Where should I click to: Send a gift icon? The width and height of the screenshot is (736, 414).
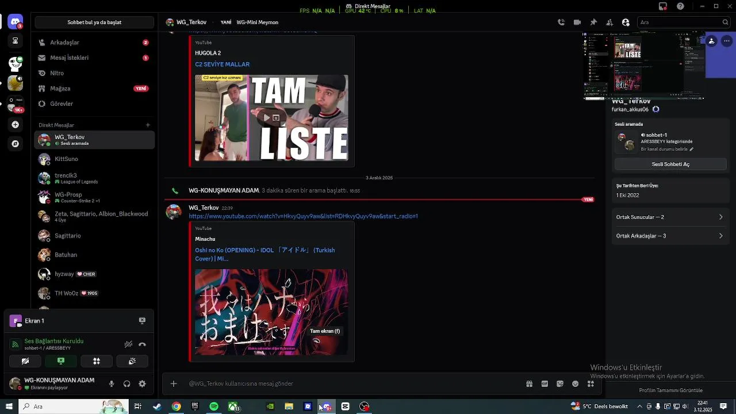(x=529, y=384)
